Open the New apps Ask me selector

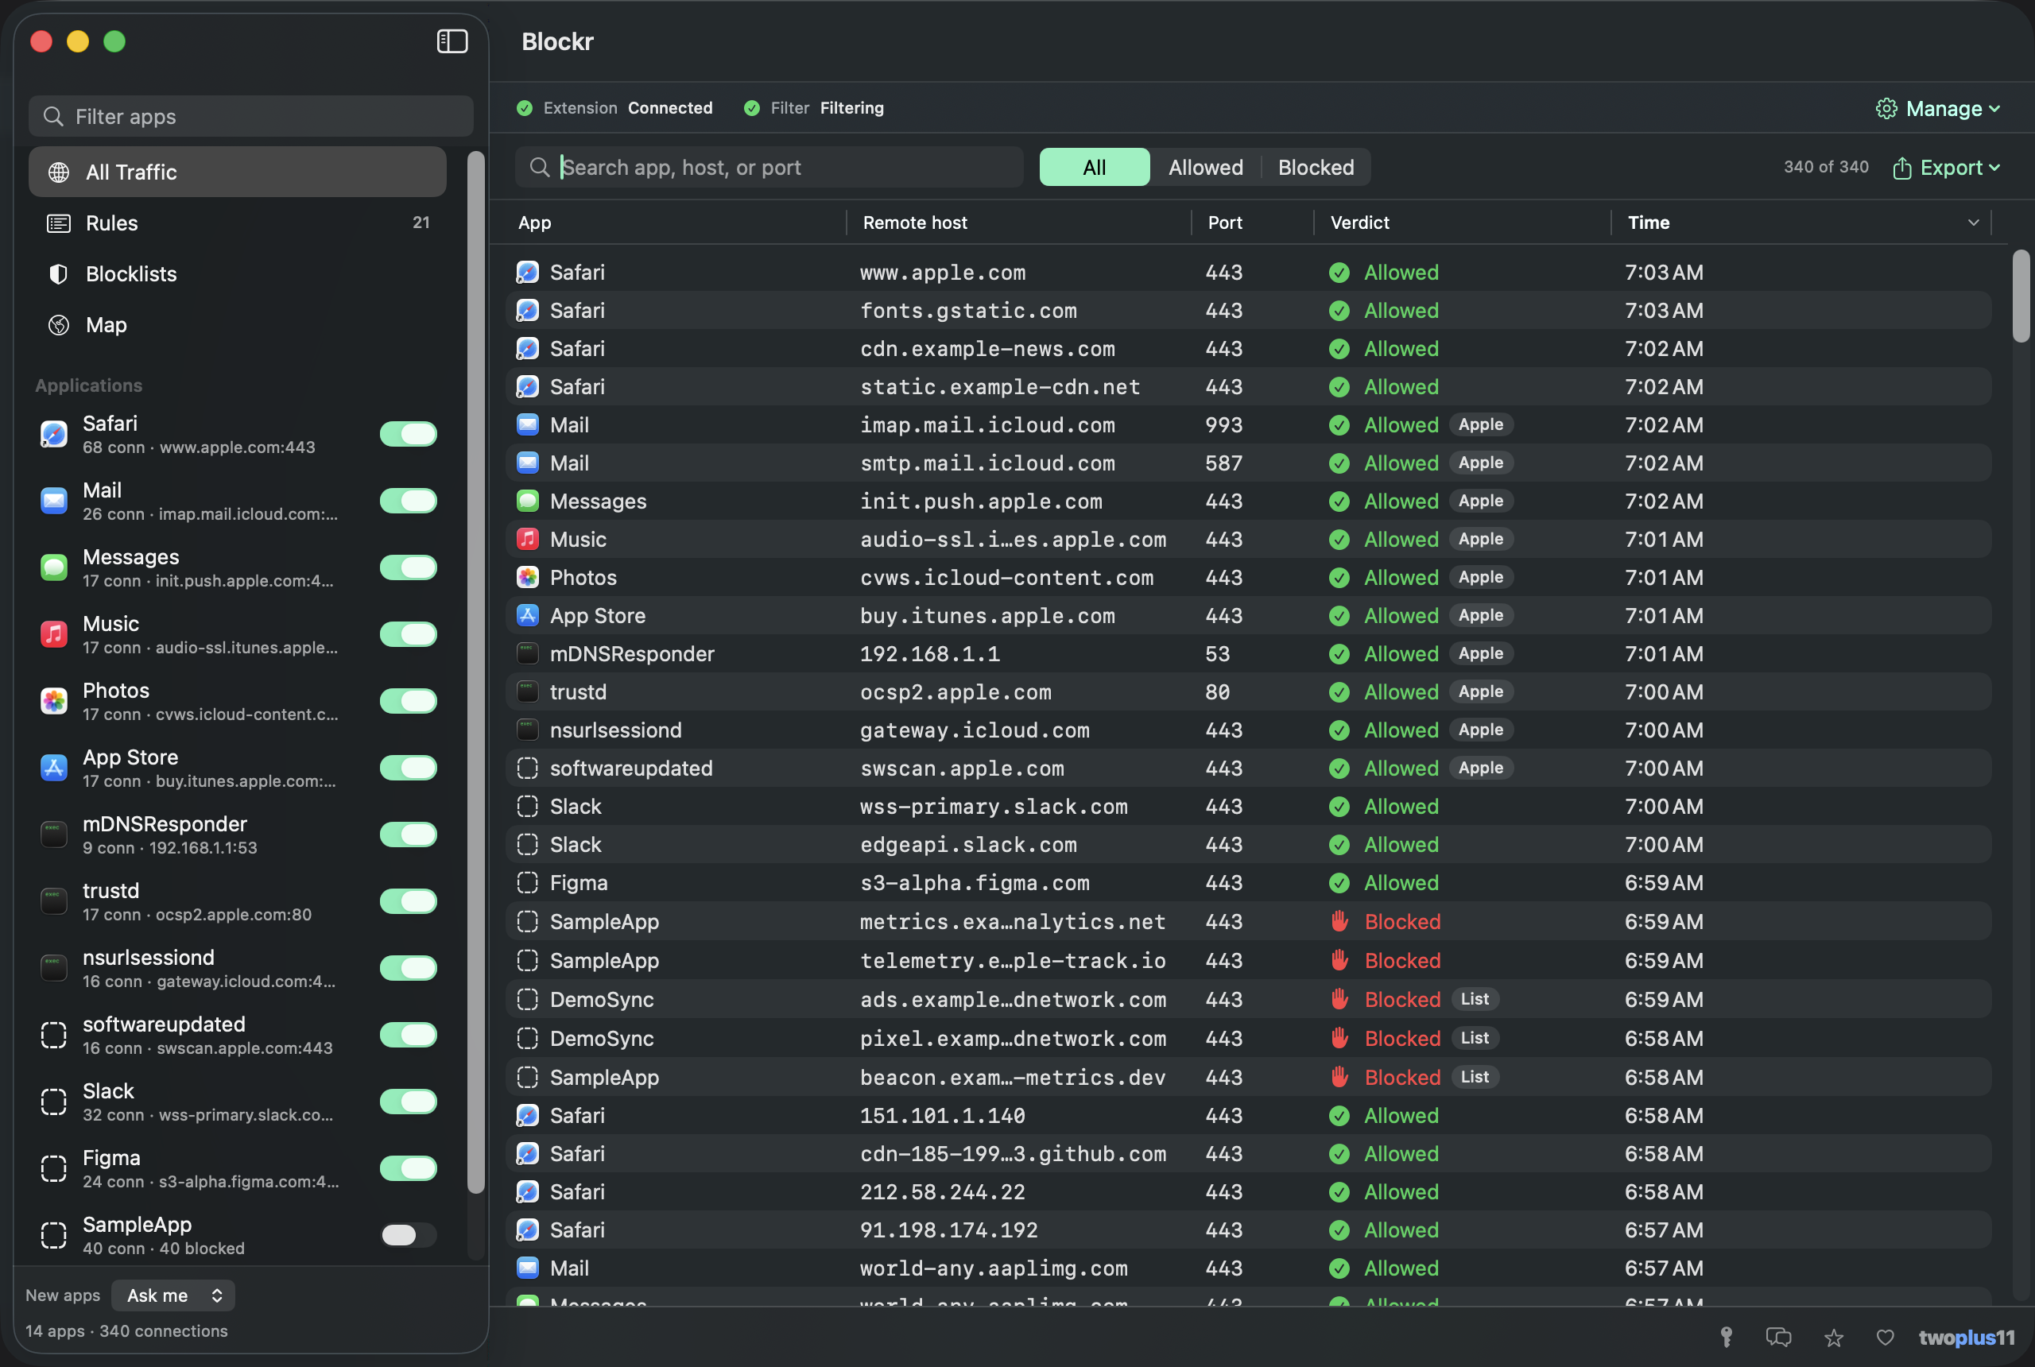pos(172,1295)
